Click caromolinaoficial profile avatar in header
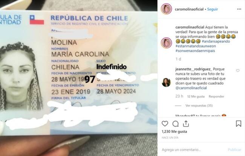 pyautogui.click(x=166, y=9)
